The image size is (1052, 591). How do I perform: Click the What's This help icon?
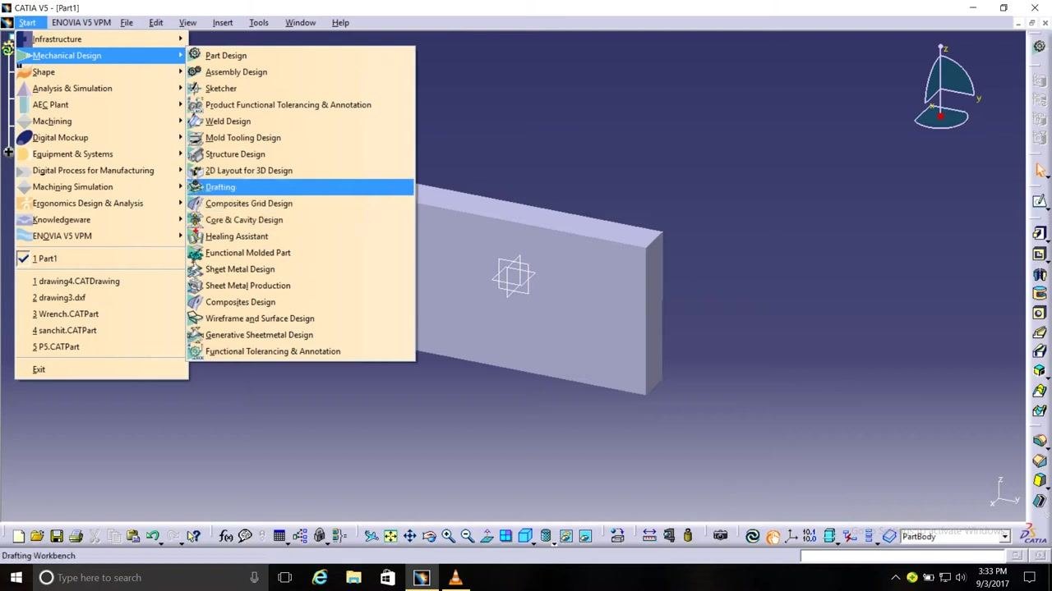pos(193,536)
